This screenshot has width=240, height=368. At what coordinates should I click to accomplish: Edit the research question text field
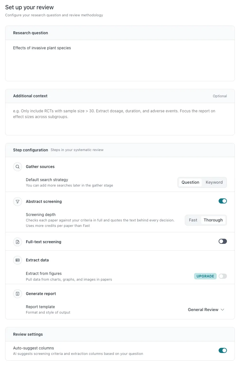(120, 60)
